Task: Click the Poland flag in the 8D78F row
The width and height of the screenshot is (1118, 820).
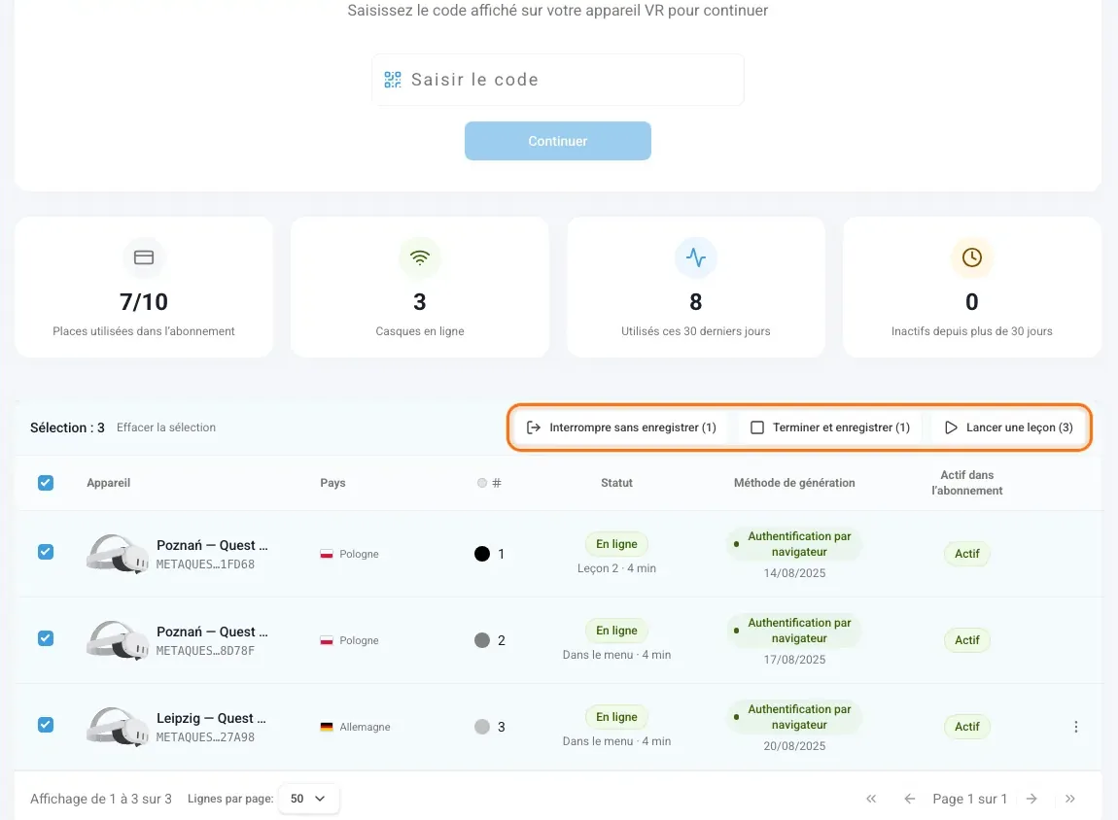Action: pos(327,640)
